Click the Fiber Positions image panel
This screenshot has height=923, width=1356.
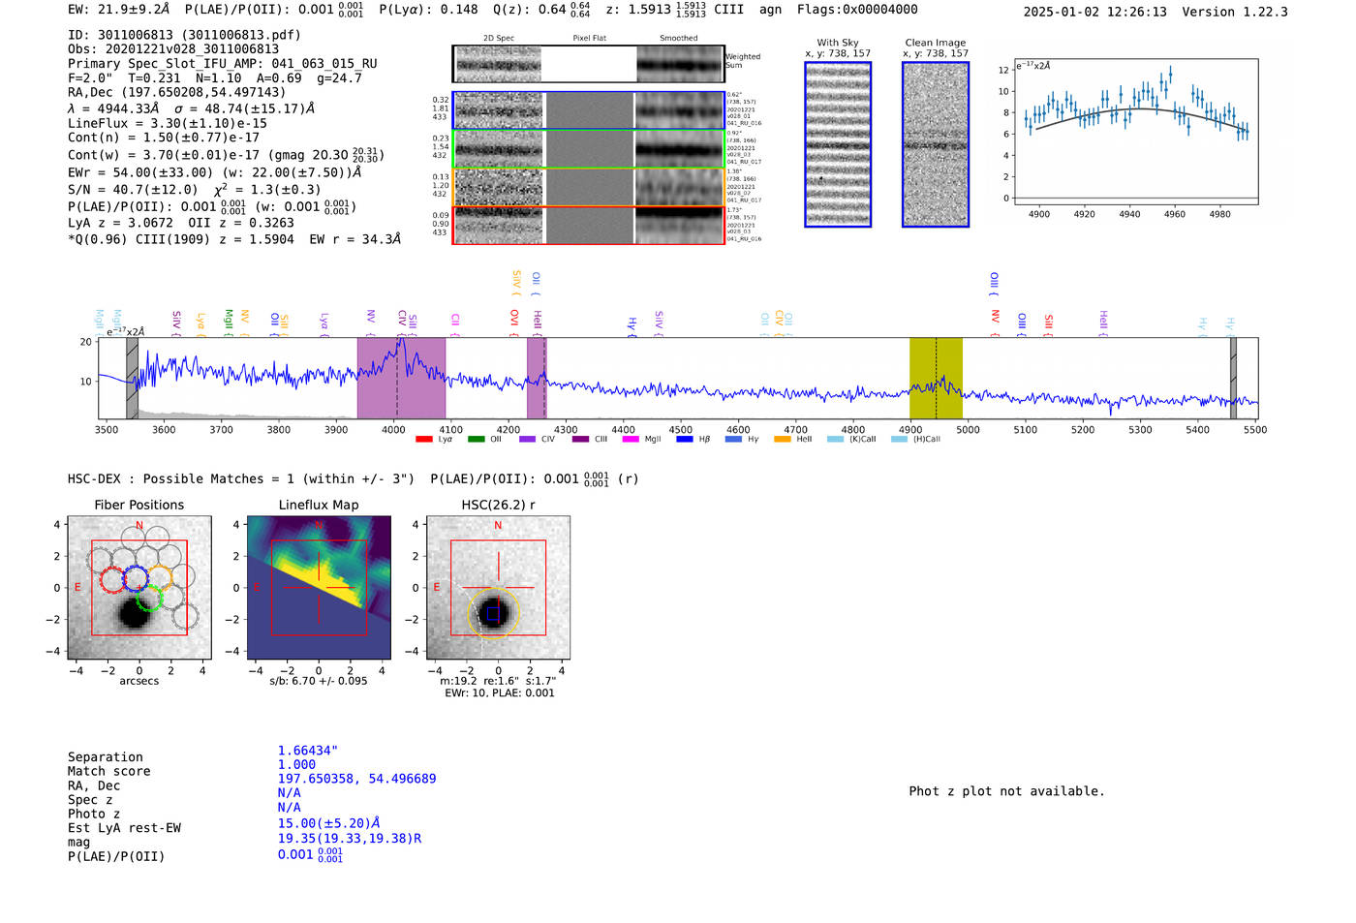[x=139, y=588]
